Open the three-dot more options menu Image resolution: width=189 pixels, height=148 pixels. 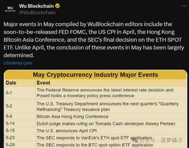(x=184, y=6)
